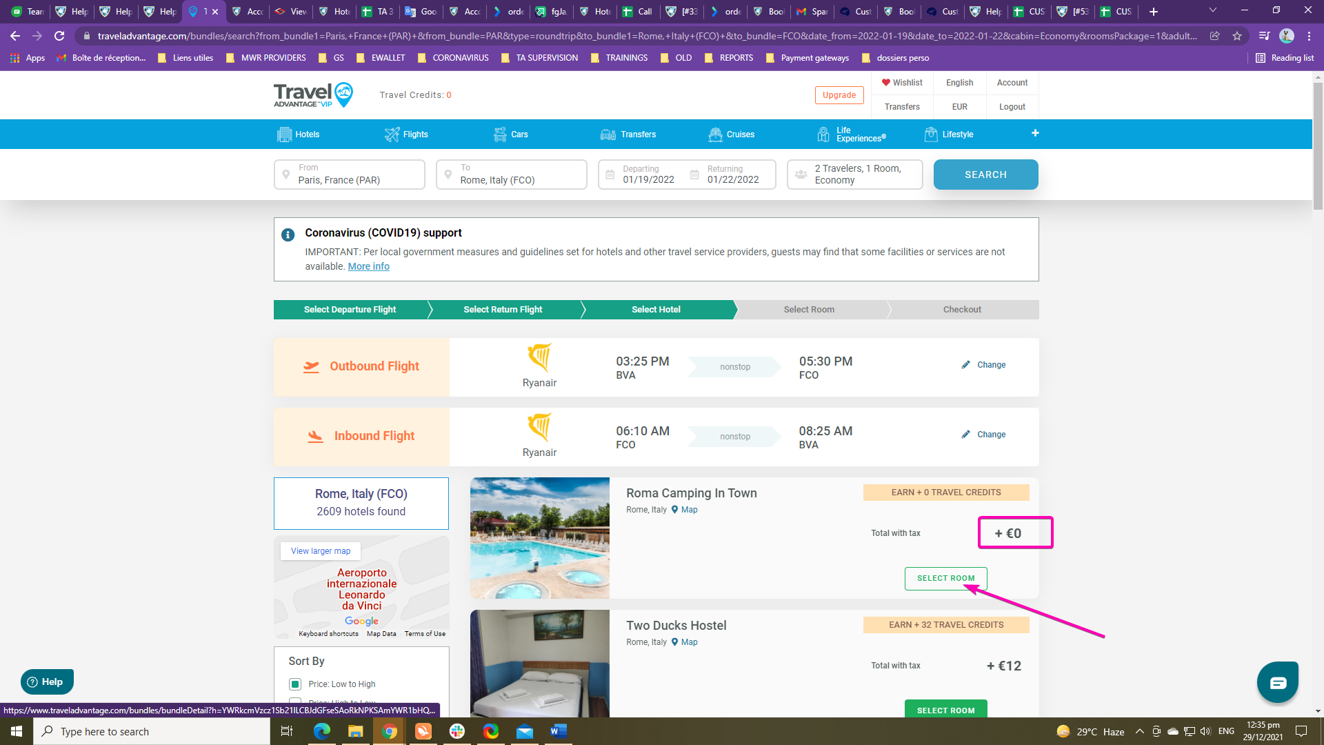Open the EUR currency selector
Image resolution: width=1324 pixels, height=745 pixels.
pos(959,107)
